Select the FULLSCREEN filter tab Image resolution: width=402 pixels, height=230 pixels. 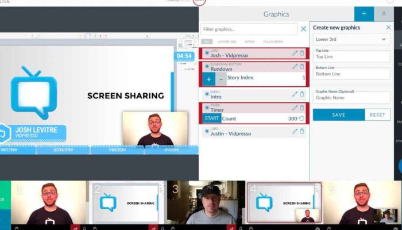273,41
